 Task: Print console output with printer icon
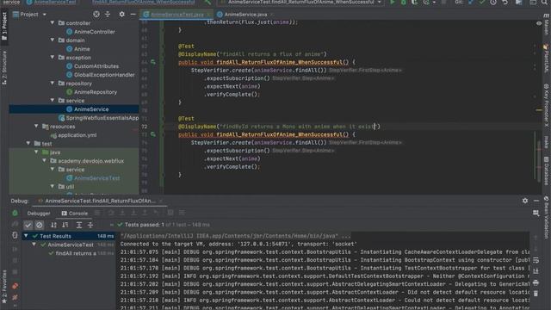pyautogui.click(x=536, y=282)
